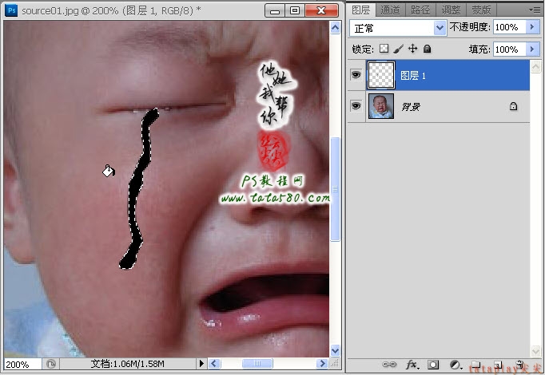The width and height of the screenshot is (545, 375).
Task: Open the fx layer style menu
Action: [412, 365]
